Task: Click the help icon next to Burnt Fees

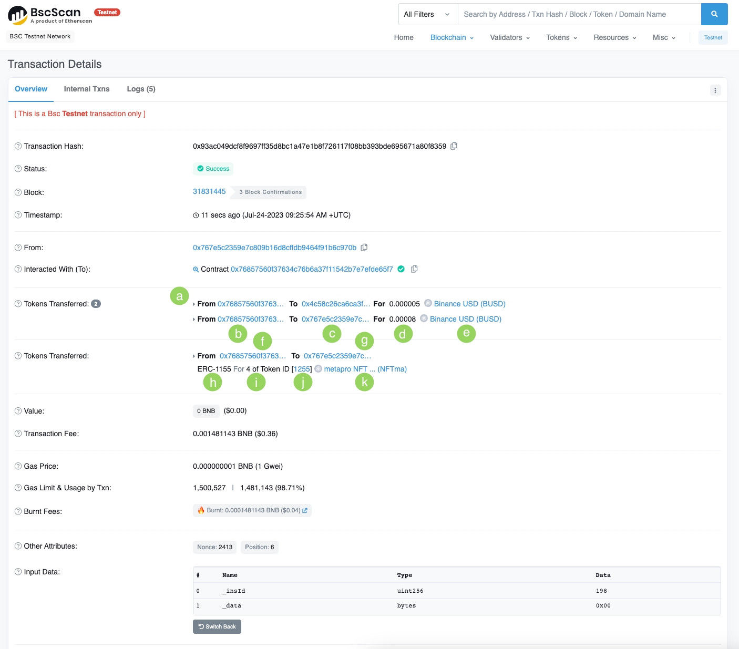Action: click(18, 511)
